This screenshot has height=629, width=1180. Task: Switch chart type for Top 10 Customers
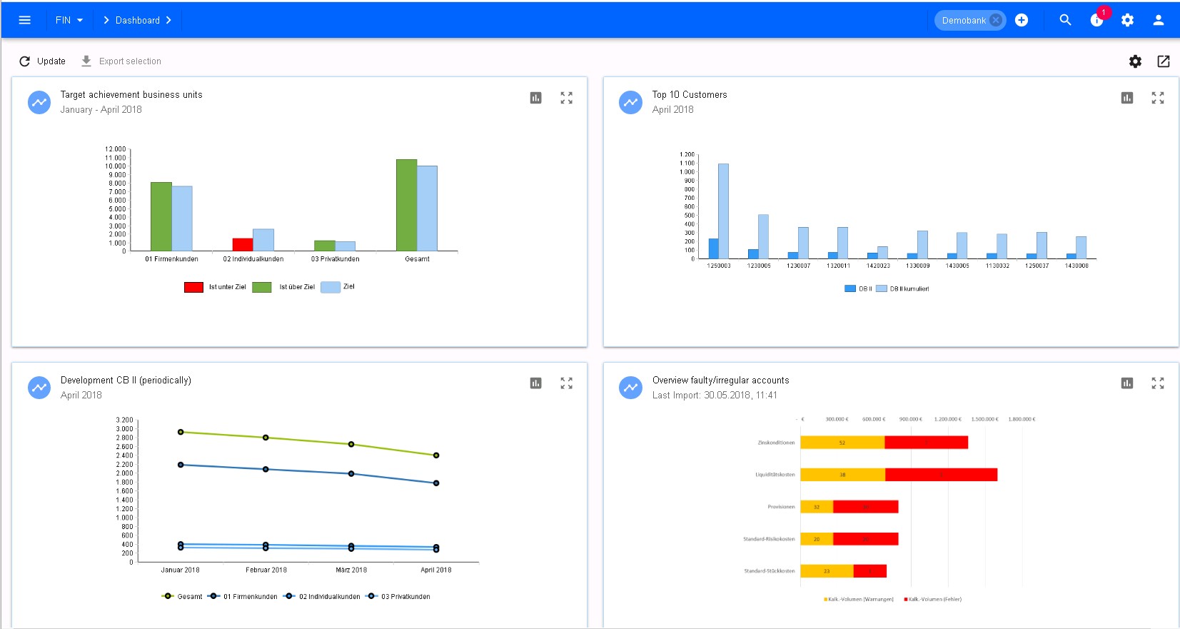[x=1127, y=98]
